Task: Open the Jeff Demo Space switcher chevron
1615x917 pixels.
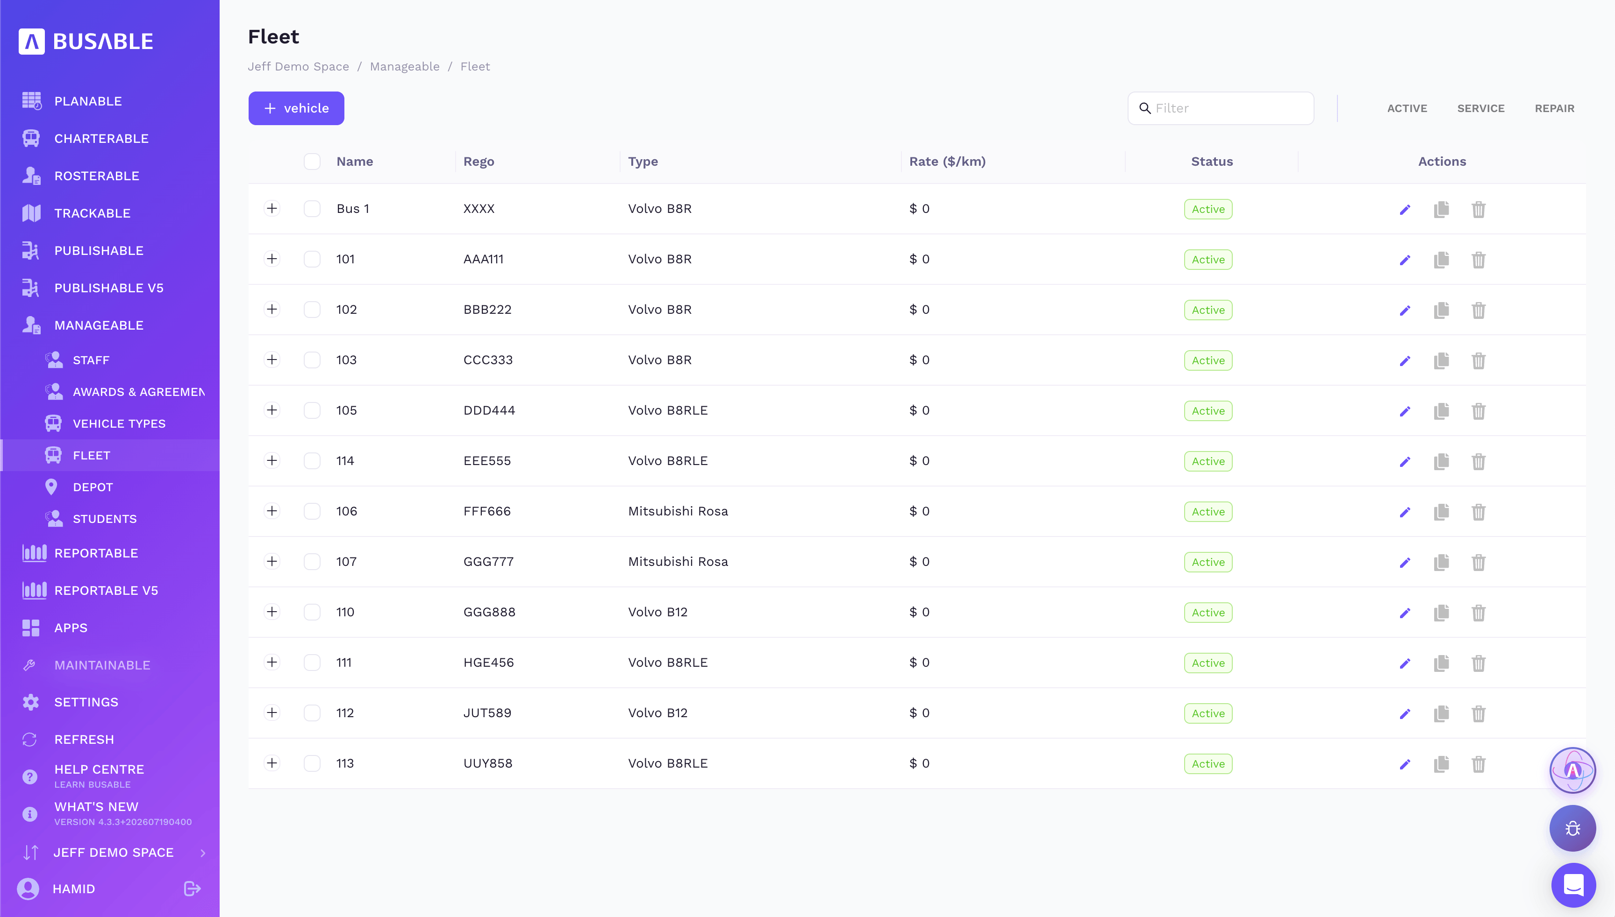Action: pos(203,853)
